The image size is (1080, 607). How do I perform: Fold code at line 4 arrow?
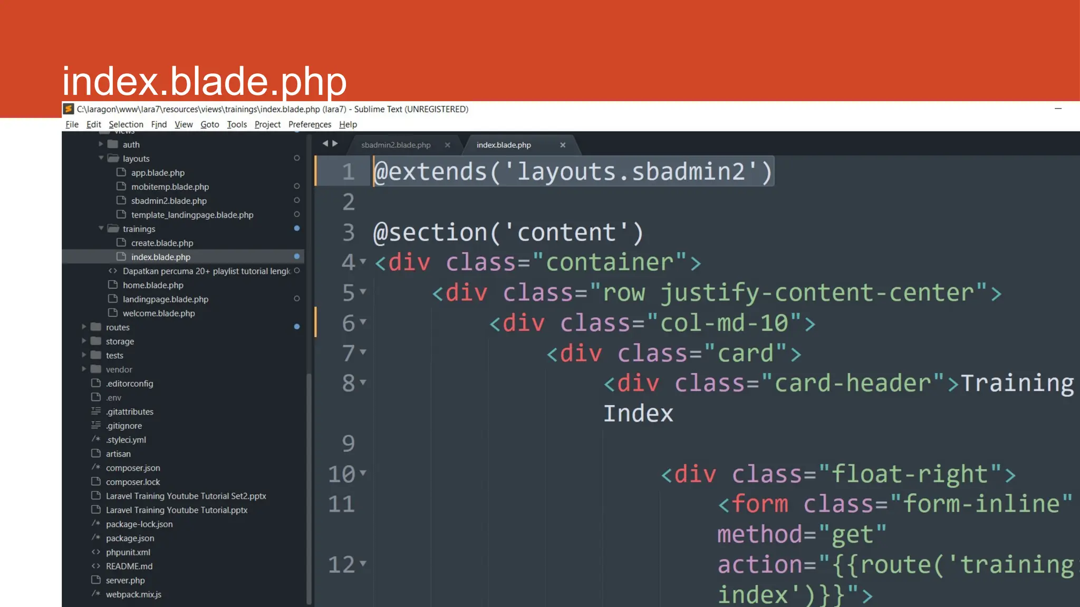363,261
